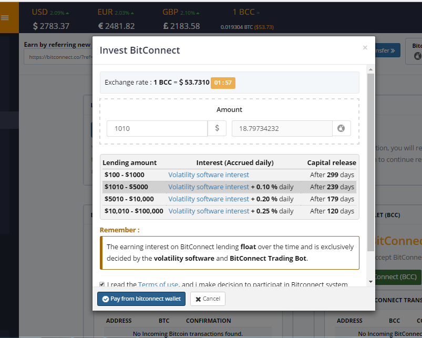The height and width of the screenshot is (338, 422).
Task: Click 'After 120 days' capital release text
Action: coord(332,211)
